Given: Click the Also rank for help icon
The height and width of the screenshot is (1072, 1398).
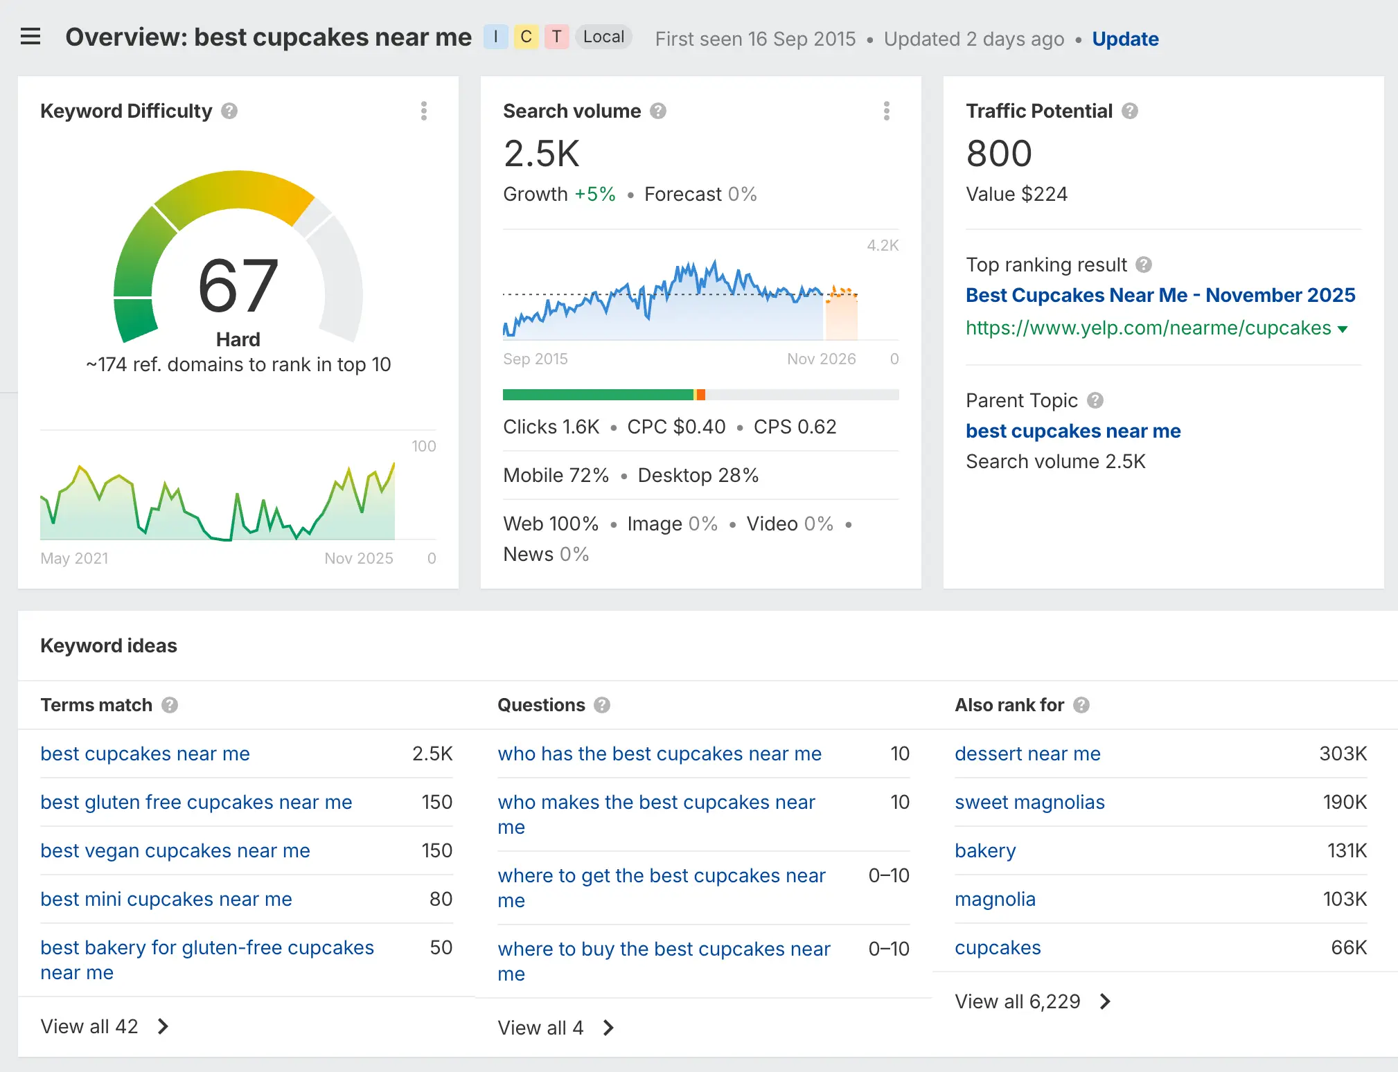Looking at the screenshot, I should coord(1080,705).
